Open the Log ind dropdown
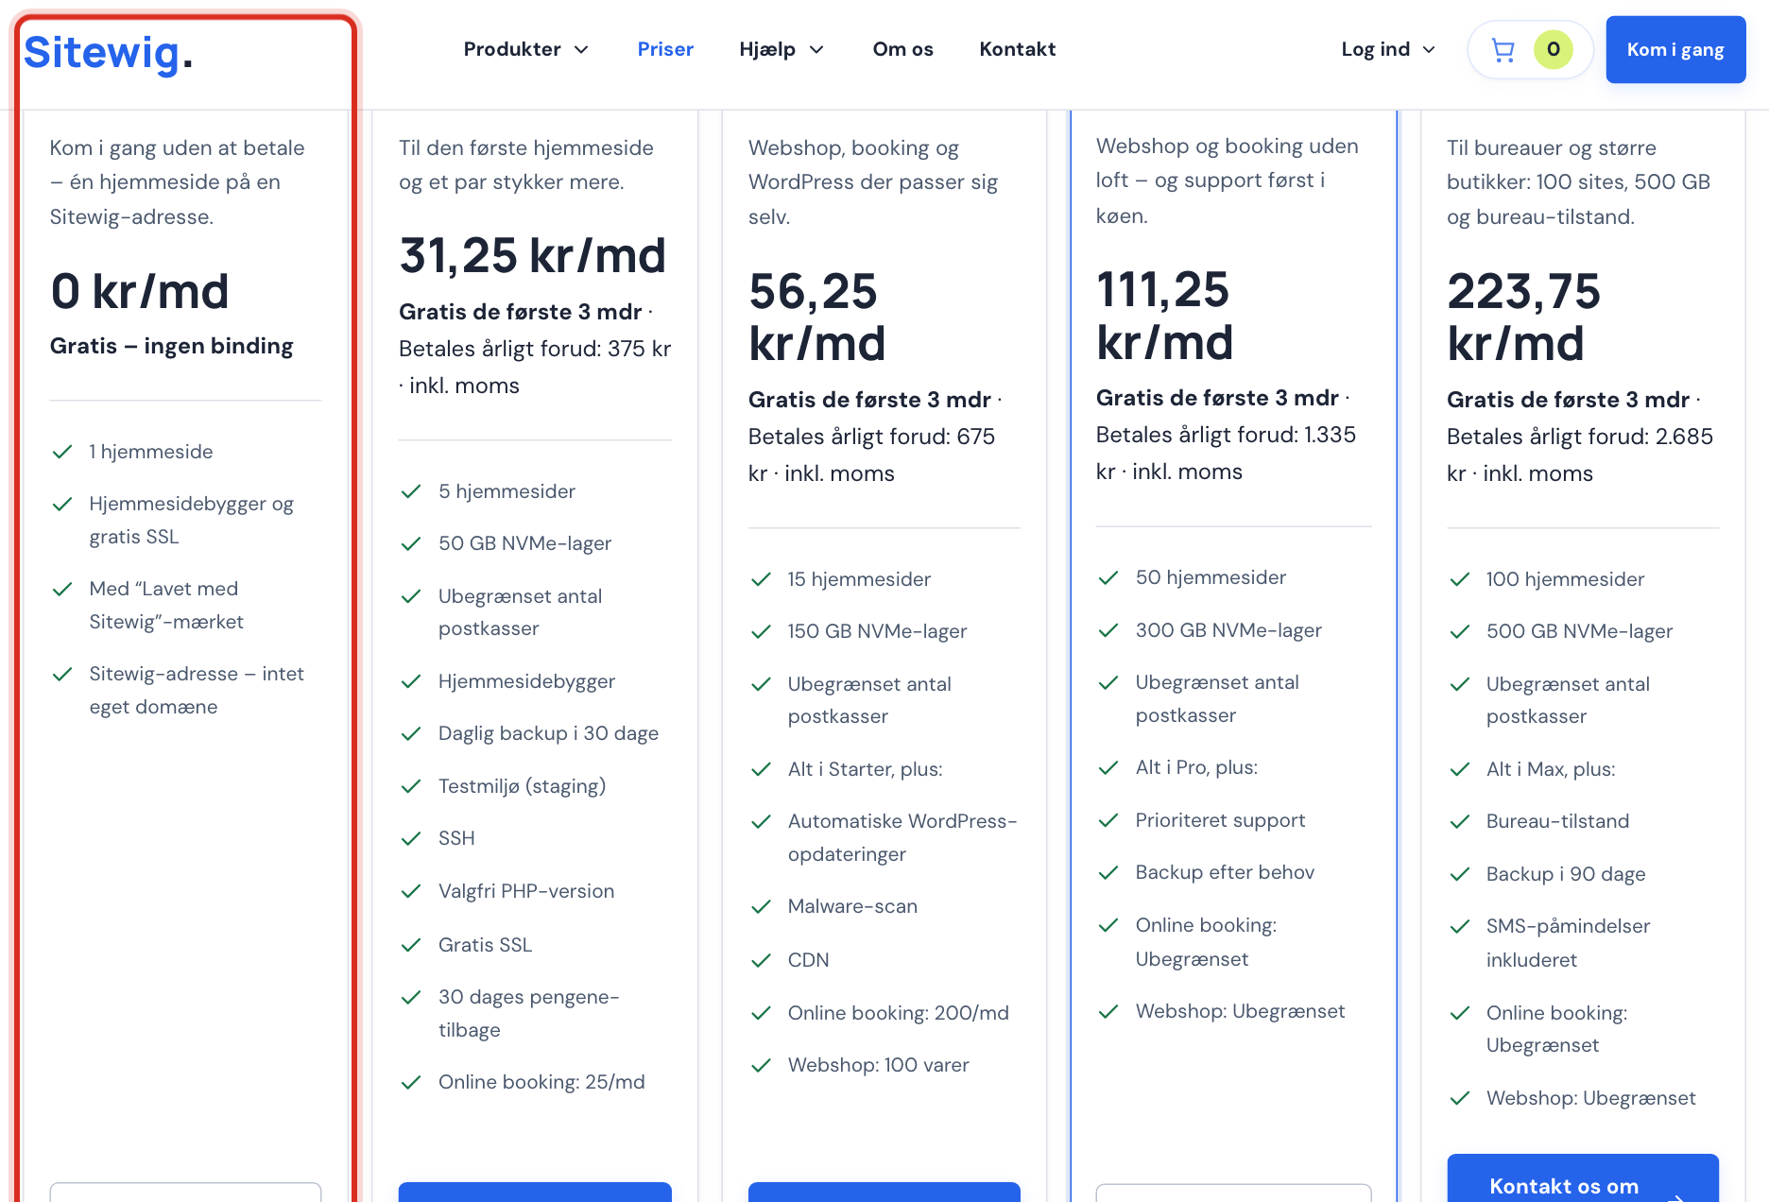1769x1202 pixels. (1388, 49)
